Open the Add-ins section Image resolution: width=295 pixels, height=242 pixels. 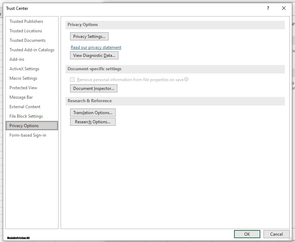pos(17,59)
